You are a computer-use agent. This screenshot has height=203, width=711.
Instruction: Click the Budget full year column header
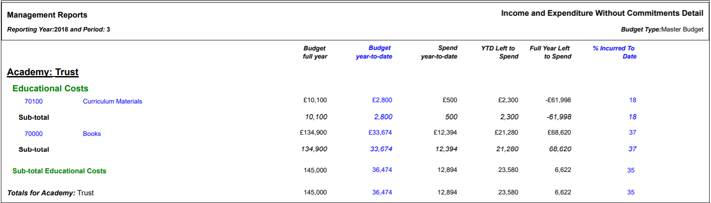pos(315,52)
